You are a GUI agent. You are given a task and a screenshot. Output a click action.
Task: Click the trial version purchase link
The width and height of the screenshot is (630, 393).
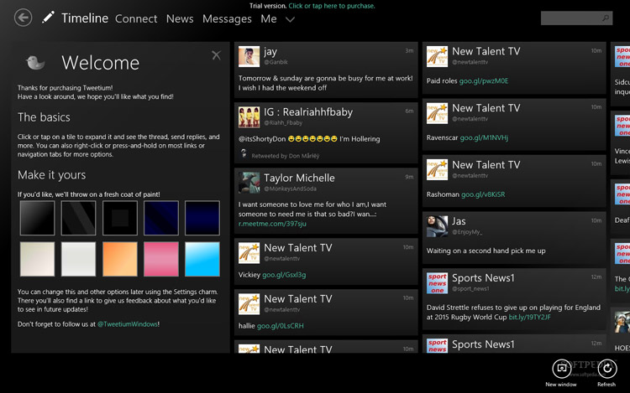(332, 6)
